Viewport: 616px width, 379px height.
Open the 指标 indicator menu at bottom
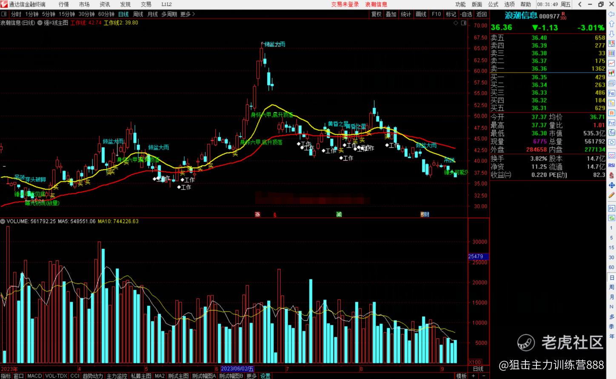pos(6,376)
